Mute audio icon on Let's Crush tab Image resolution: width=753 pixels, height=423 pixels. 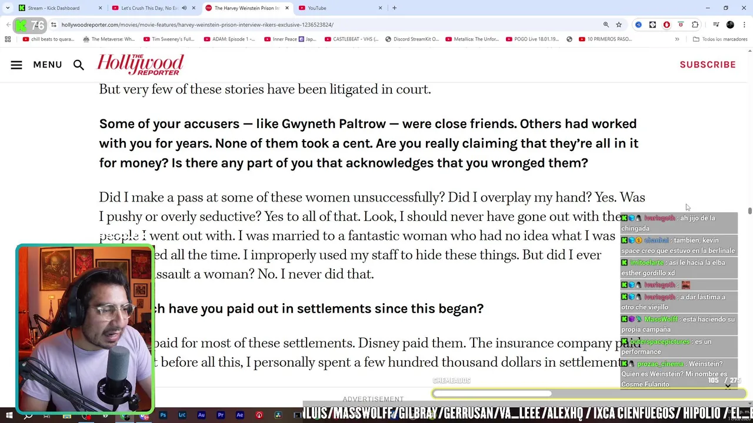click(x=184, y=8)
